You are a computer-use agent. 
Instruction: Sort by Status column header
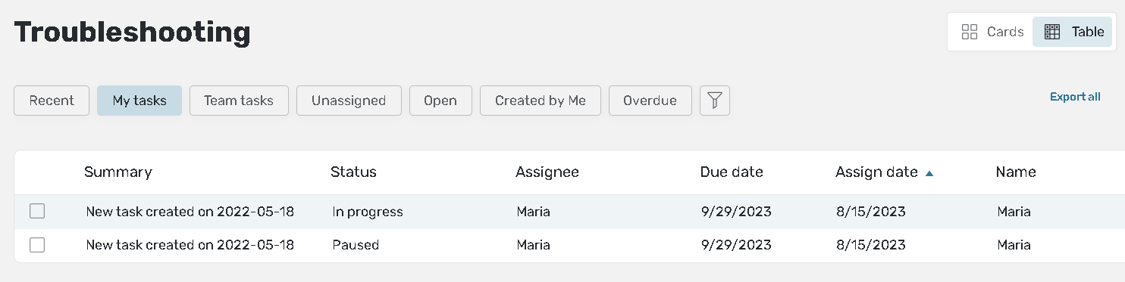(353, 172)
